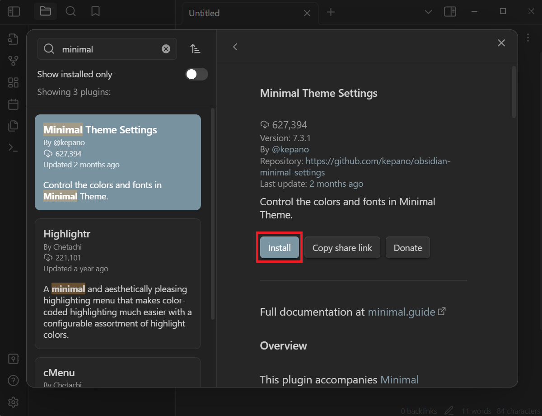Open the more options three-dot menu

coord(528,38)
